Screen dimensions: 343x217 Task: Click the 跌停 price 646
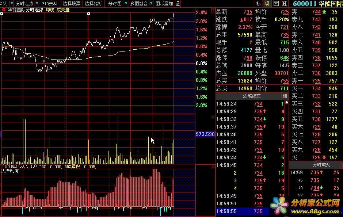click(x=285, y=58)
